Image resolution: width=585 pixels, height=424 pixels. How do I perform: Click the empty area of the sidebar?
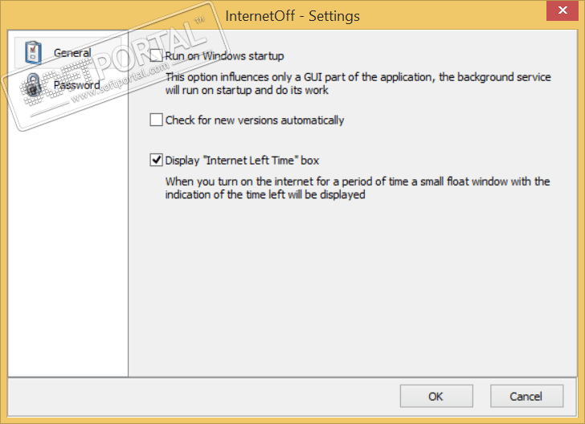pyautogui.click(x=68, y=241)
